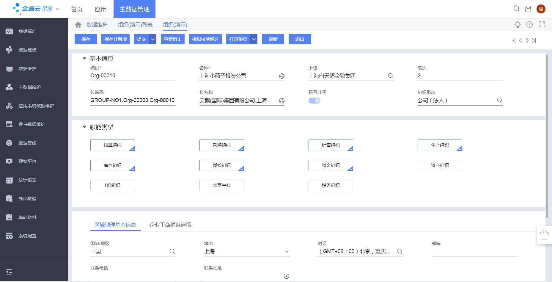This screenshot has width=552, height=282.
Task: Click search icon in 组织形态 field
Action: 500,100
